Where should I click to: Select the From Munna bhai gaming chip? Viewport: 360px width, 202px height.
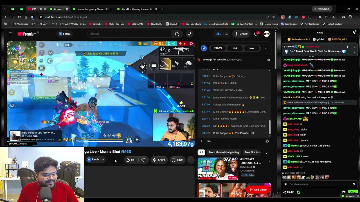click(224, 152)
